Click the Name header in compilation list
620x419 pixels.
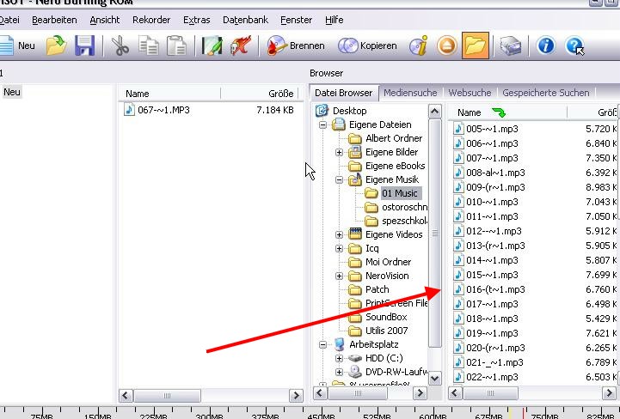pos(170,94)
